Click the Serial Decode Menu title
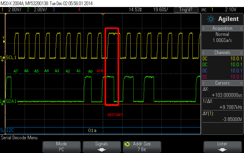Image resolution: width=244 pixels, height=153 pixels. pyautogui.click(x=19, y=138)
